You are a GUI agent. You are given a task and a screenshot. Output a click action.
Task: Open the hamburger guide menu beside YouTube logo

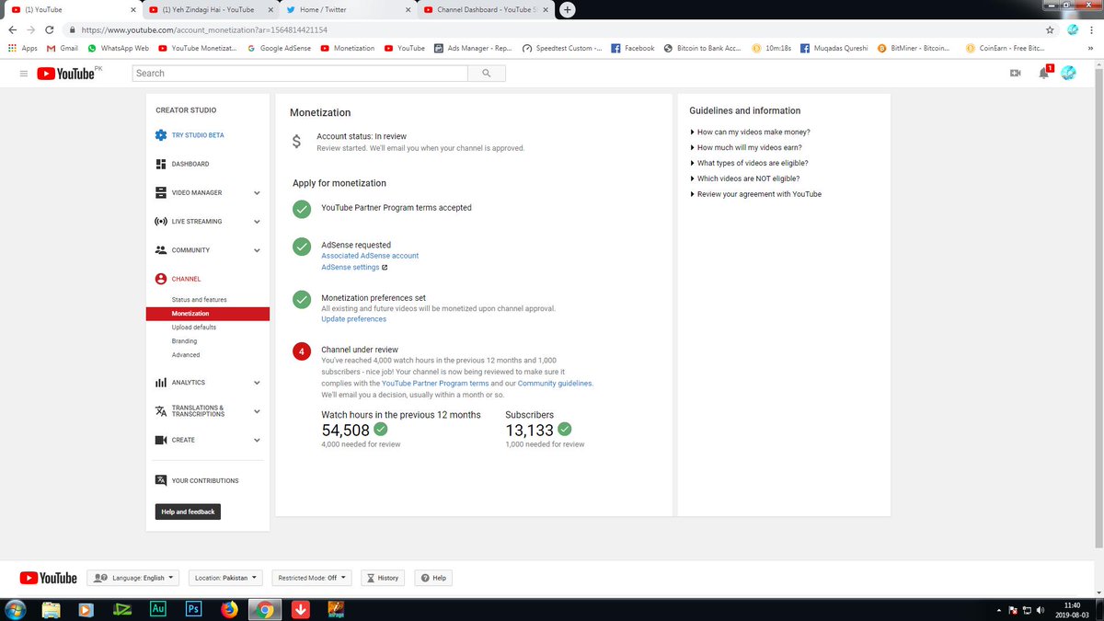tap(24, 73)
